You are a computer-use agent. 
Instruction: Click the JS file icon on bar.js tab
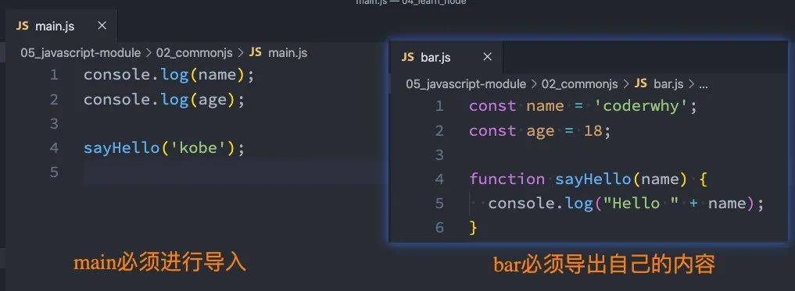(x=407, y=58)
